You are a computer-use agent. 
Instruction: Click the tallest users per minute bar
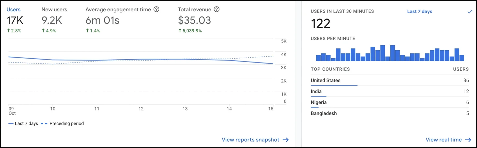click(x=383, y=53)
